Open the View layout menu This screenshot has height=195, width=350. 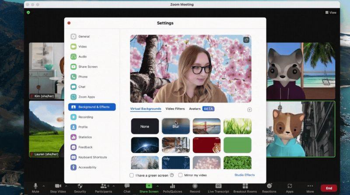pyautogui.click(x=331, y=13)
